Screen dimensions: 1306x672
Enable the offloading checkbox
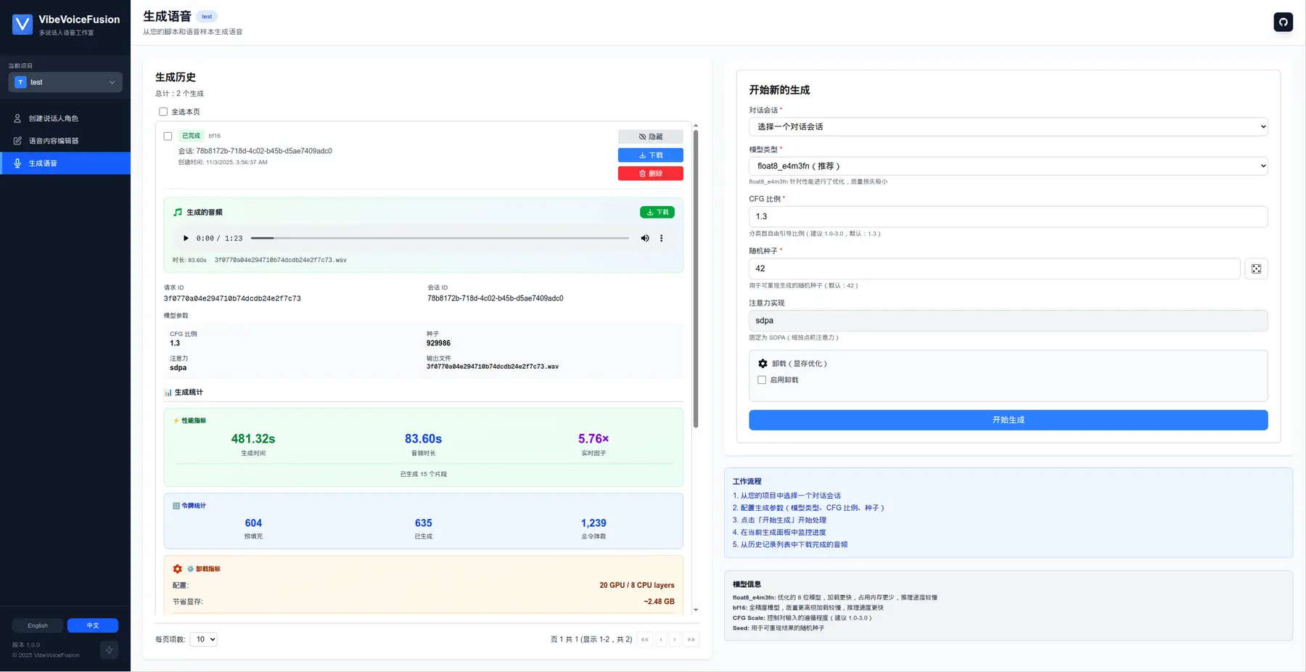(762, 380)
